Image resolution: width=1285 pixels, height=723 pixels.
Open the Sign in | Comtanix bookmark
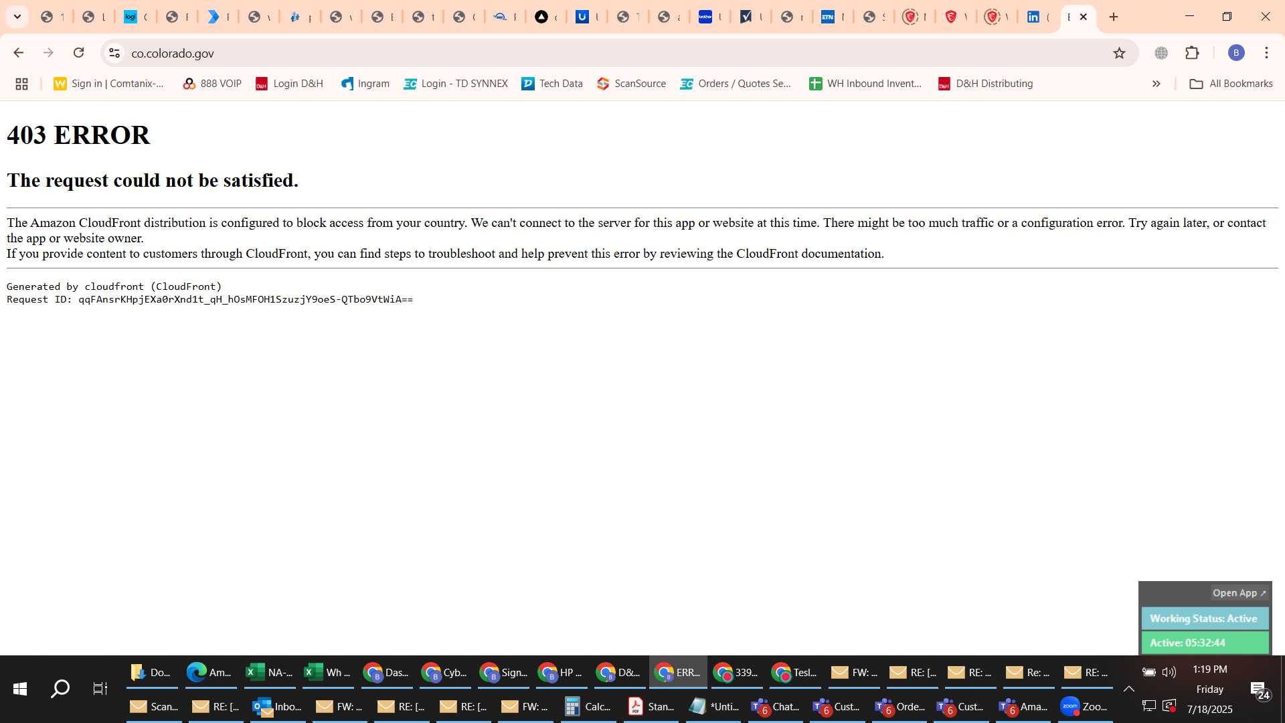coord(109,84)
